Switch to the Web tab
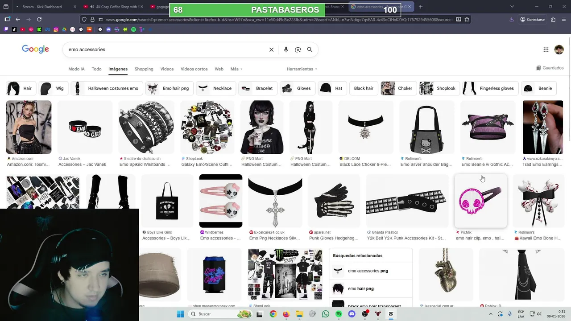571x321 pixels. 219,69
